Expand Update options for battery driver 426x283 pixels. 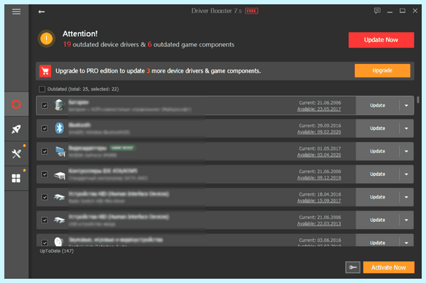[406, 105]
